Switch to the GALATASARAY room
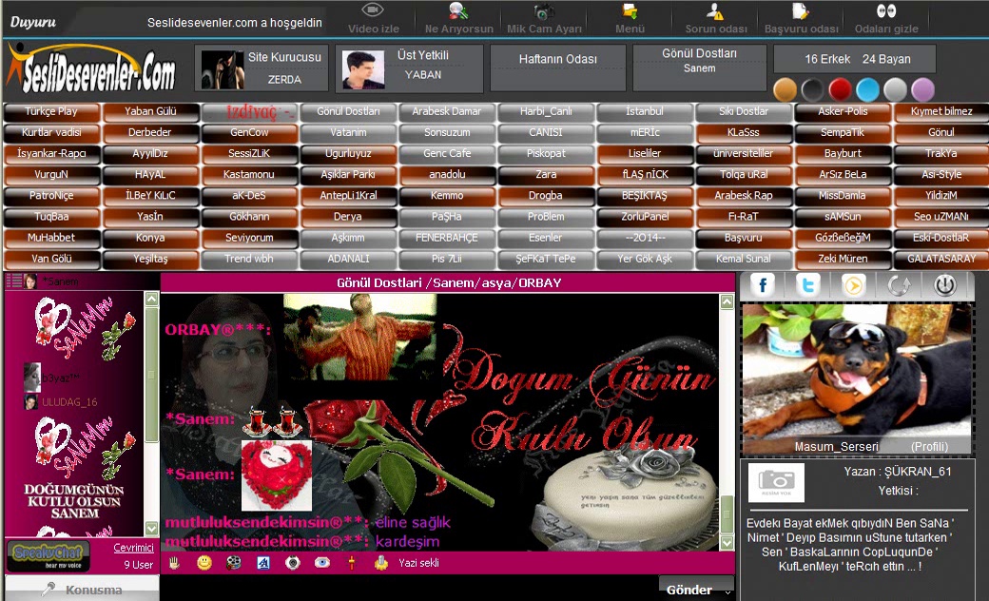 (941, 259)
